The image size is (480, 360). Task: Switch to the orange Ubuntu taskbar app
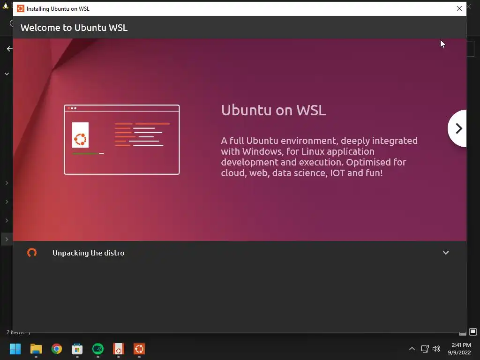point(139,349)
